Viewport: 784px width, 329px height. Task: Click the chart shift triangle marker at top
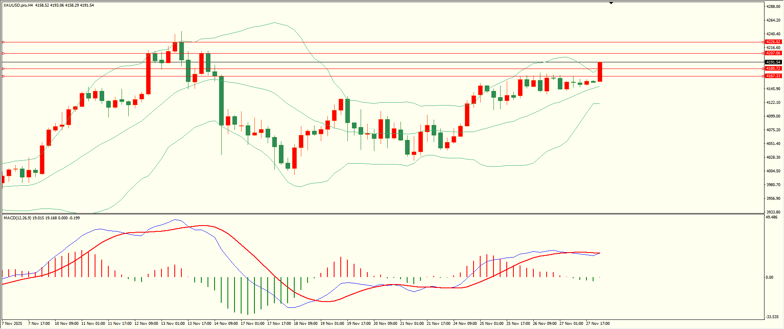[611, 3]
